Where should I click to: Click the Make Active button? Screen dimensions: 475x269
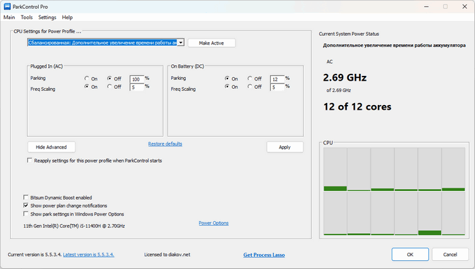[212, 43]
